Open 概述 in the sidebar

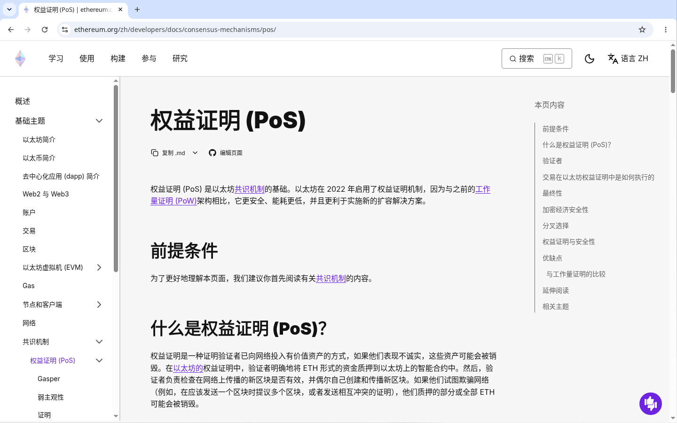click(23, 101)
